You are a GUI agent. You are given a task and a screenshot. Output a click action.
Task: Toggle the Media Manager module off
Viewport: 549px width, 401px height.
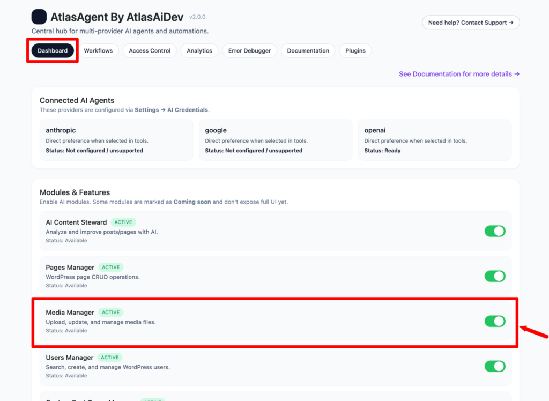pyautogui.click(x=495, y=321)
